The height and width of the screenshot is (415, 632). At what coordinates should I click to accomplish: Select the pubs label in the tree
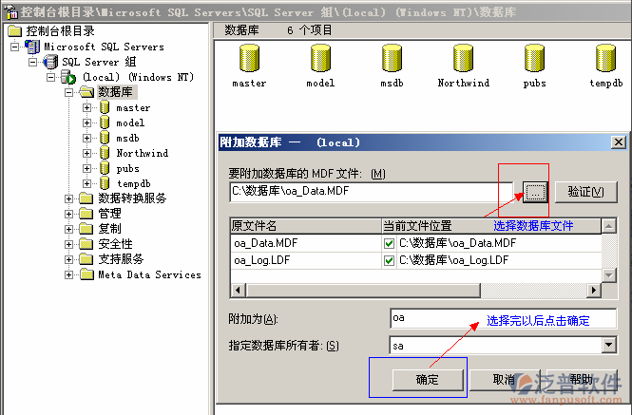(127, 169)
